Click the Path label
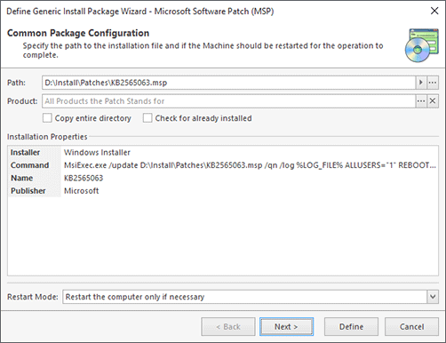This screenshot has width=446, height=343. [16, 83]
